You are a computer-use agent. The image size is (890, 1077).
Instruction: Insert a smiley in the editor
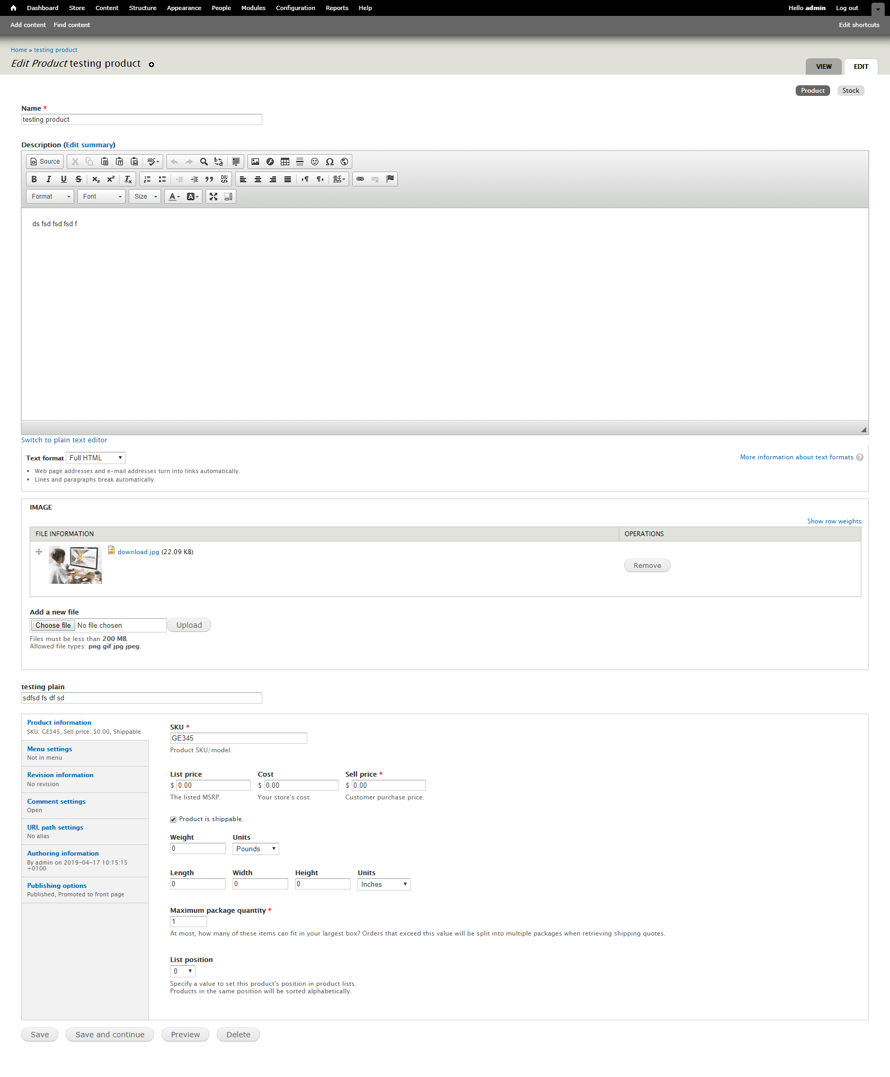(314, 162)
